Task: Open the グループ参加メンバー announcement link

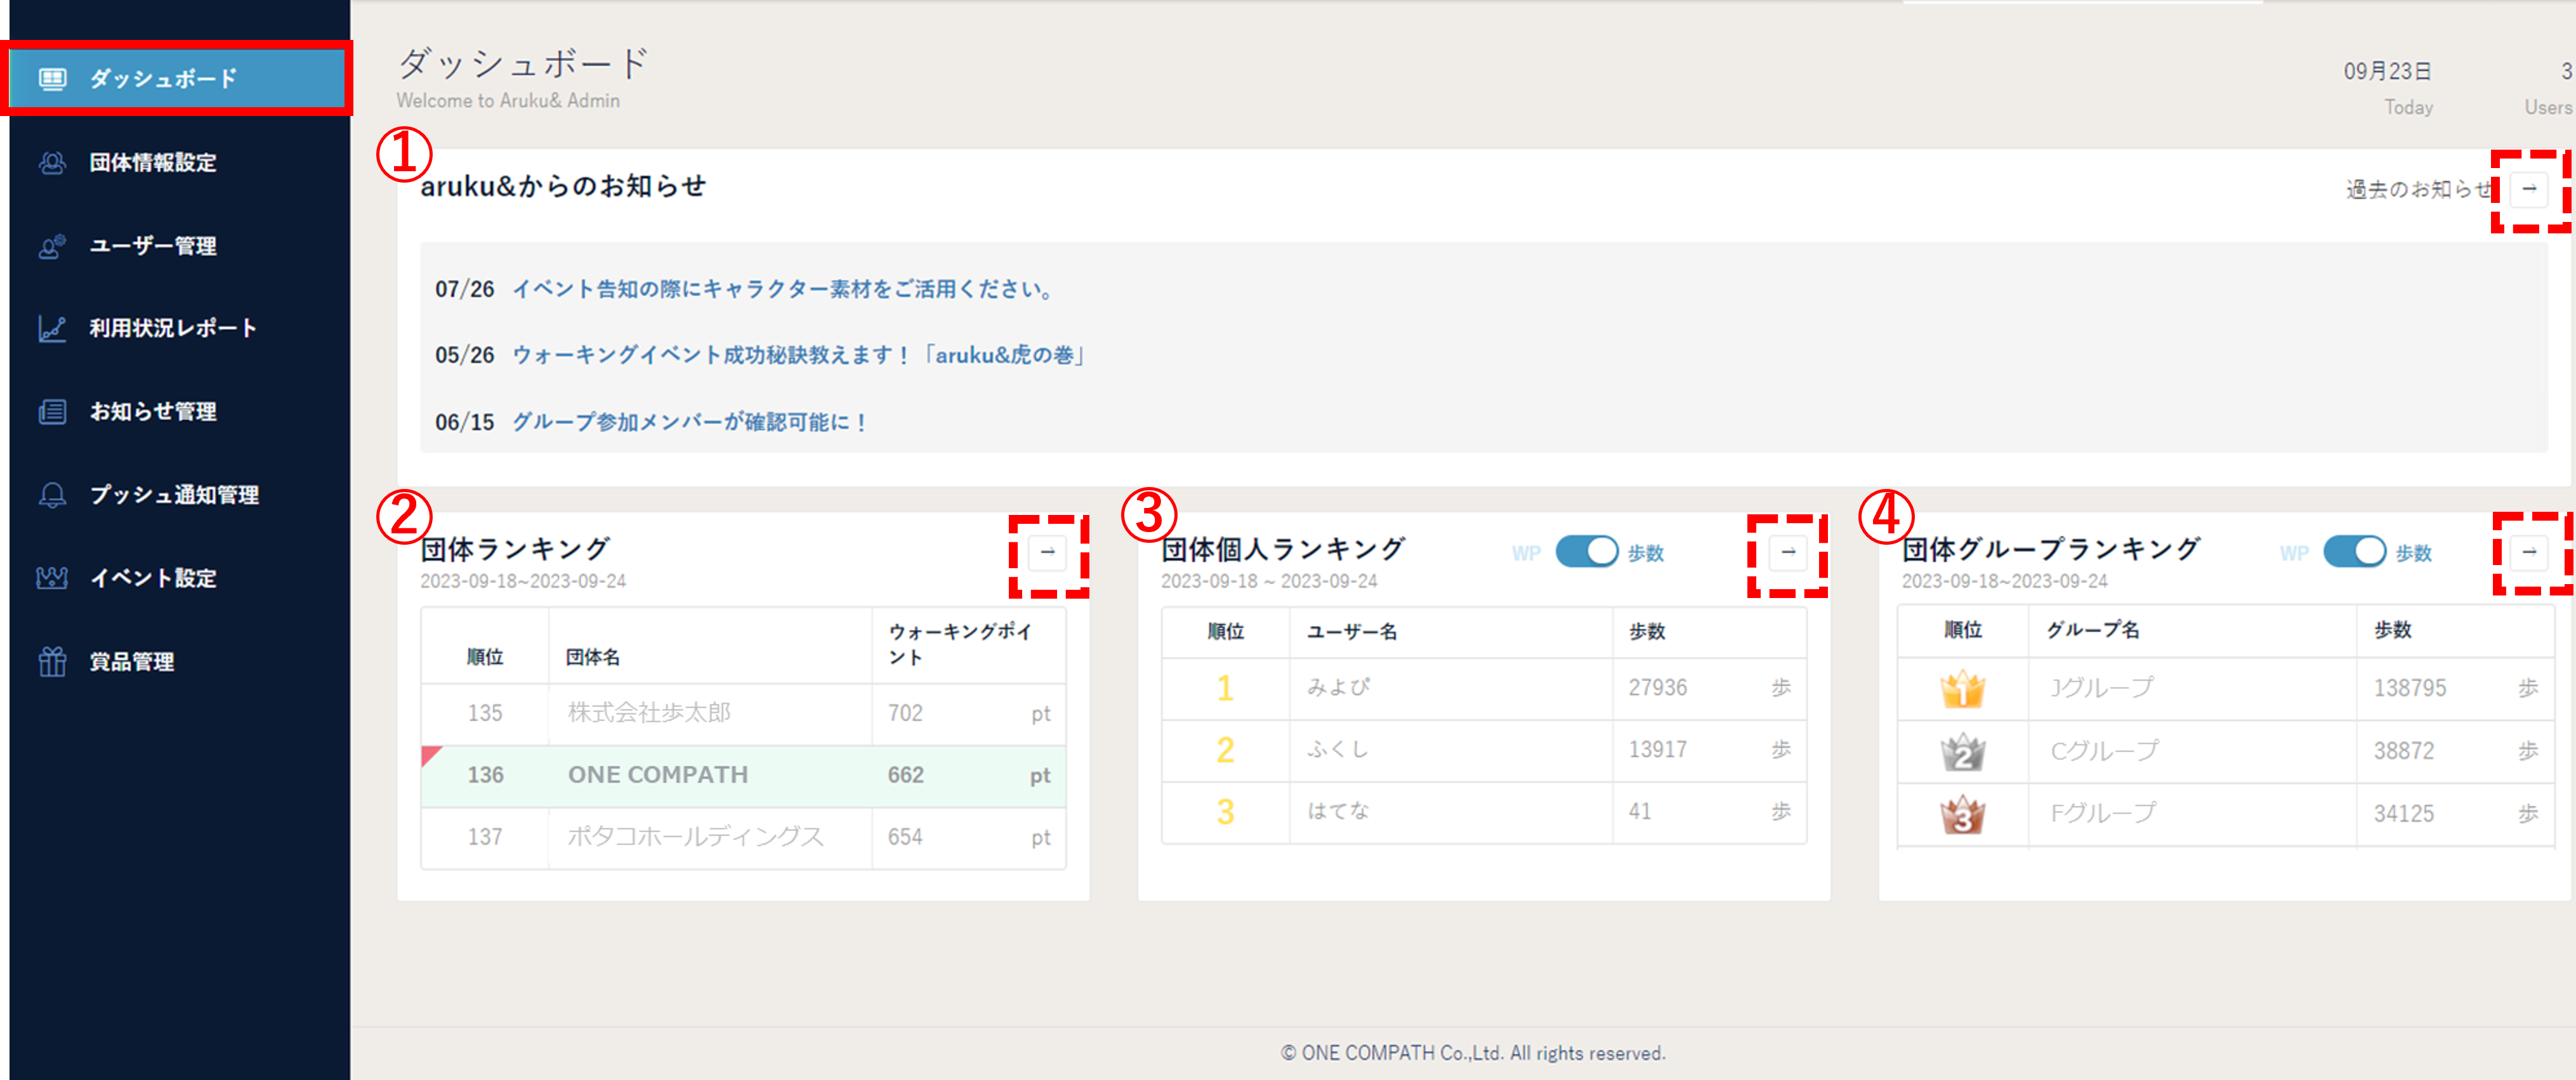Action: 690,422
